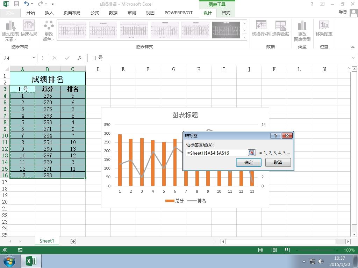Click the Undo arrow icon
This screenshot has width=358, height=268.
[x=27, y=3]
